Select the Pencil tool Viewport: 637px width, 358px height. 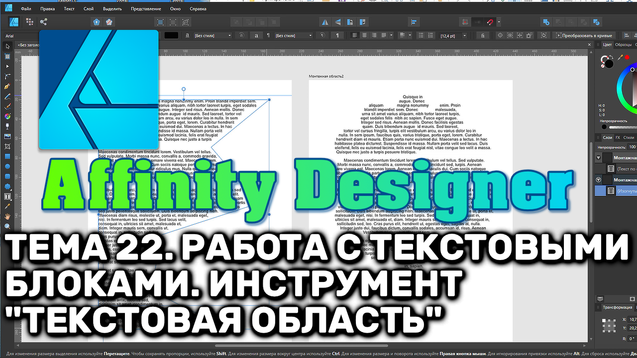tap(7, 96)
